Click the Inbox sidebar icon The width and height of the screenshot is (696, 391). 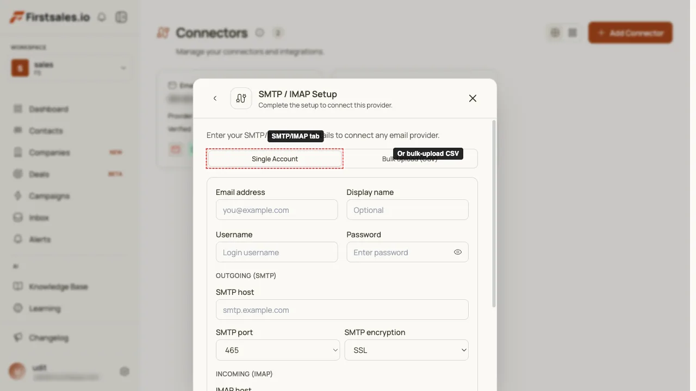(18, 218)
